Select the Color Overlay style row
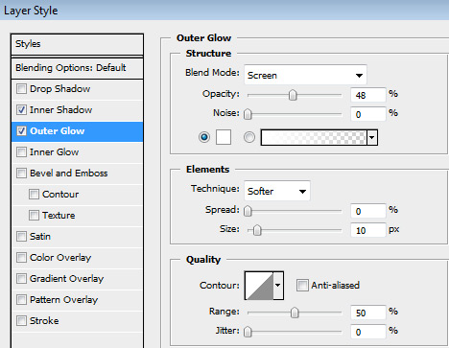Image resolution: width=449 pixels, height=348 pixels. coord(77,257)
